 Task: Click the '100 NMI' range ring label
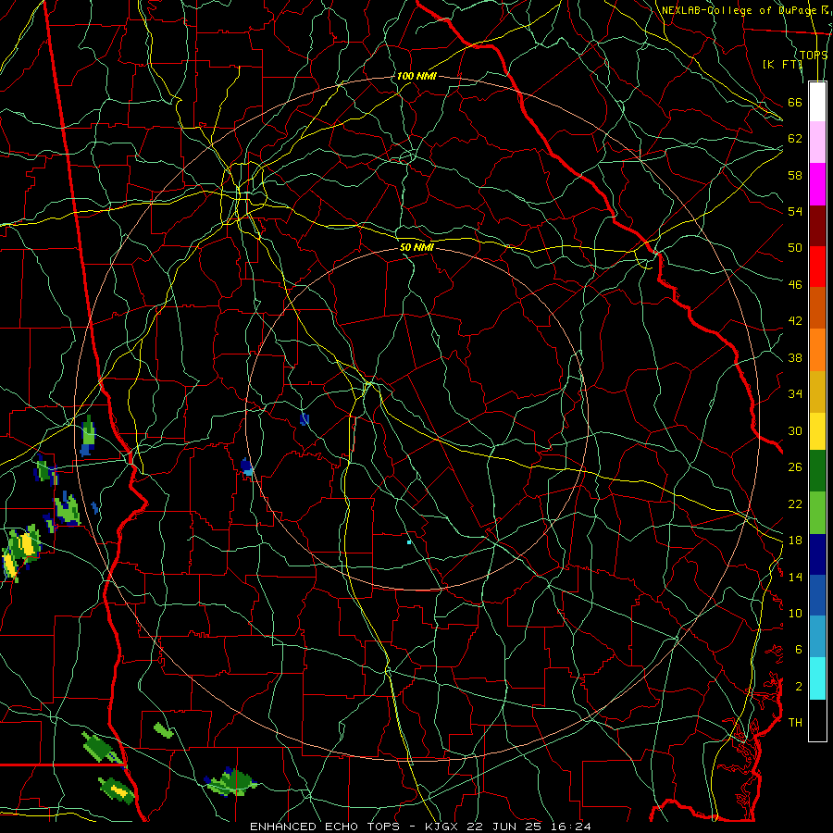[x=416, y=76]
